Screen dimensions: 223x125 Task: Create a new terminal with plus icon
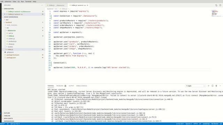pos(208,86)
